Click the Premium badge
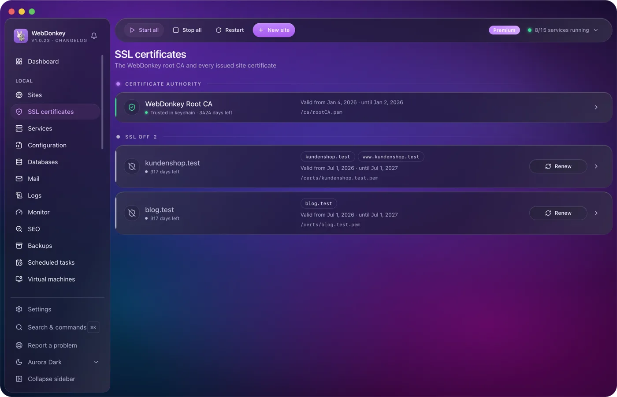Viewport: 617px width, 397px height. click(x=504, y=30)
